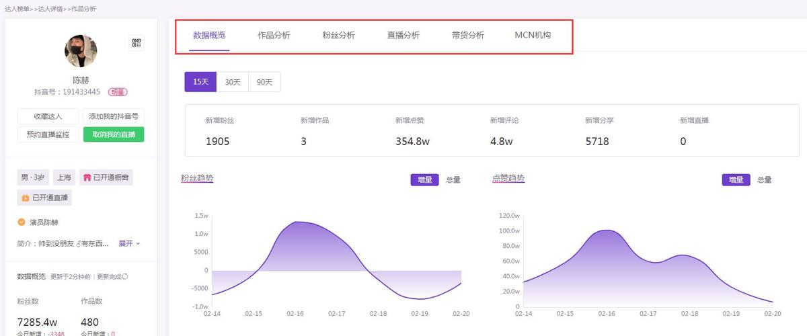Click the 点赞趋势 chart title
The image size is (807, 336).
(508, 178)
